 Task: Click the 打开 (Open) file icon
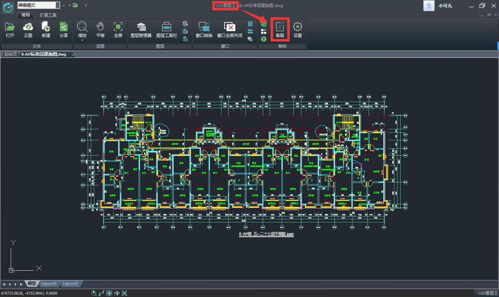[x=10, y=30]
